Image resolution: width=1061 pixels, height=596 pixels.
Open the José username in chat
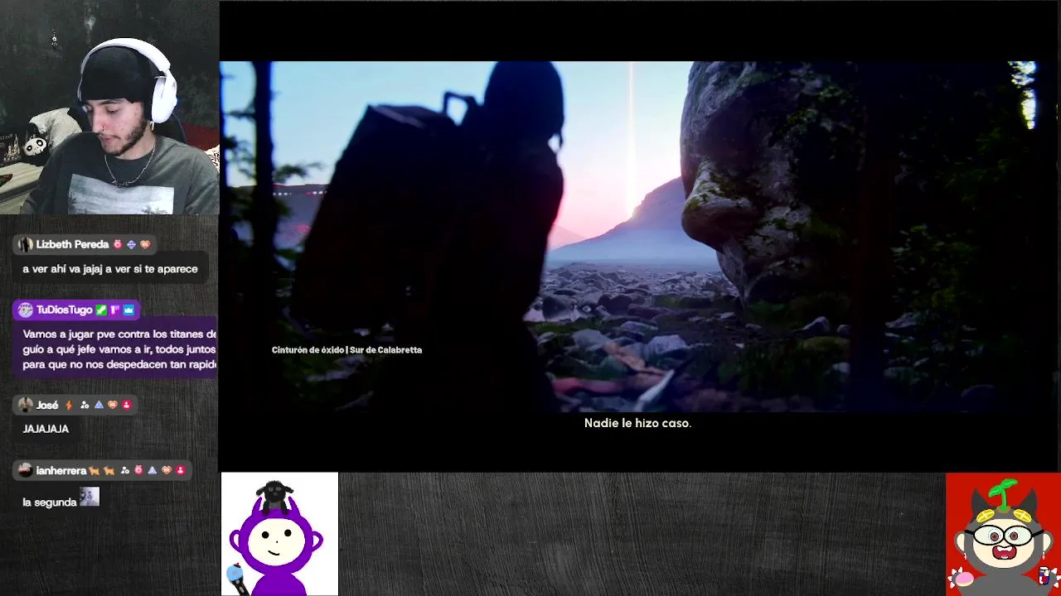coord(47,405)
